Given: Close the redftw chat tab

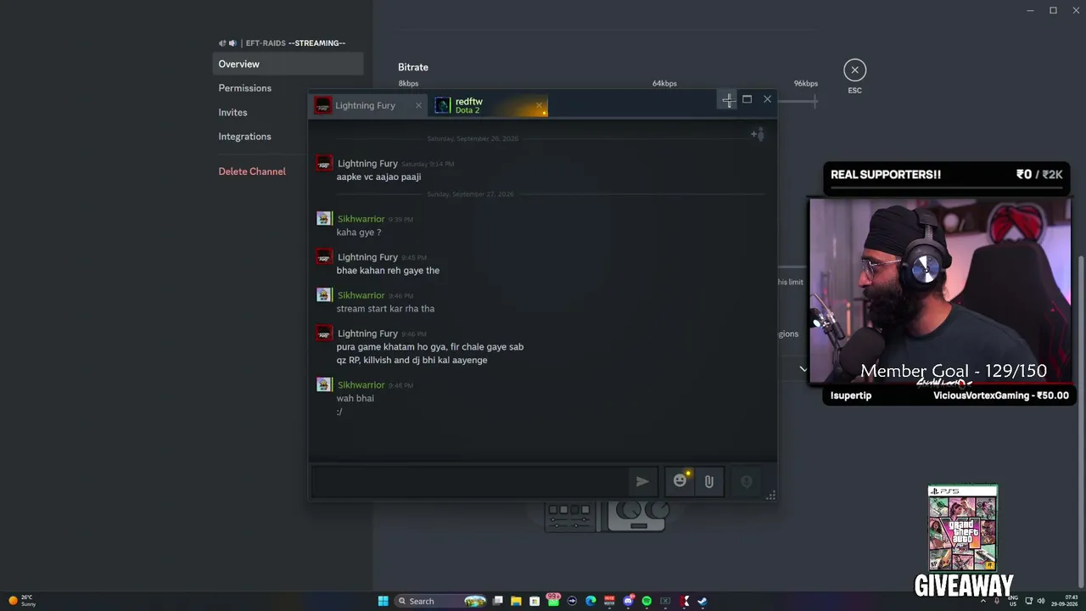Looking at the screenshot, I should (539, 105).
